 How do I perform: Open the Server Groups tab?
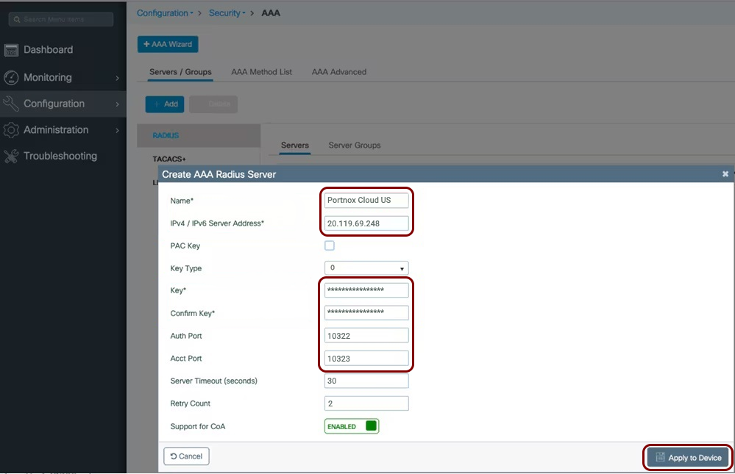click(x=354, y=146)
